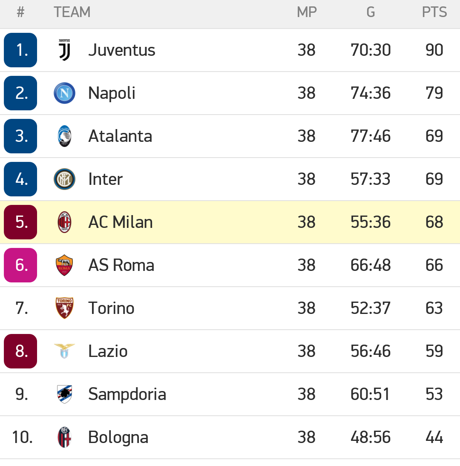
Task: Open the AC Milan crest icon
Action: [64, 222]
